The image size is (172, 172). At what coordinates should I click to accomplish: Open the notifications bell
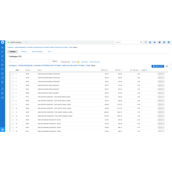click(150, 42)
